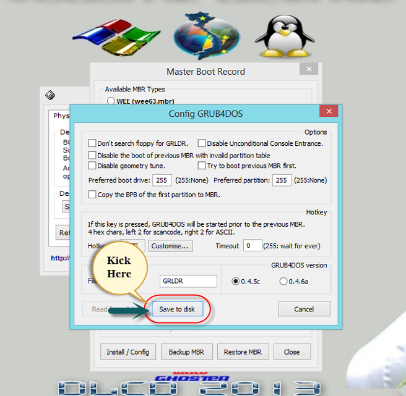Viewport: 406px width, 396px height.
Task: Click the http link in the background window
Action: (x=60, y=258)
